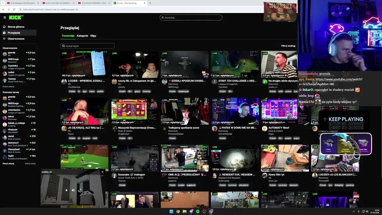Open LeQut channel in sidebar
This screenshot has width=382, height=215.
pos(19,73)
